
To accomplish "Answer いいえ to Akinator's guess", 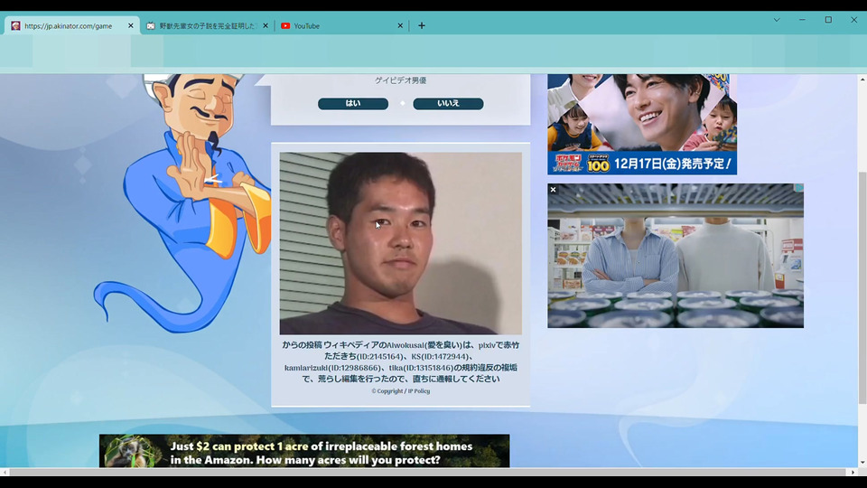I will click(448, 103).
